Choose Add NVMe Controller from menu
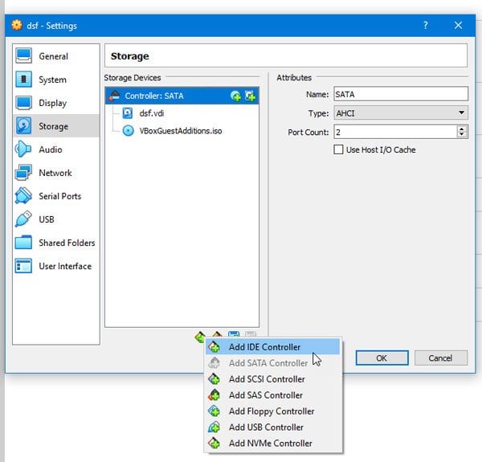The width and height of the screenshot is (482, 462). click(x=272, y=443)
